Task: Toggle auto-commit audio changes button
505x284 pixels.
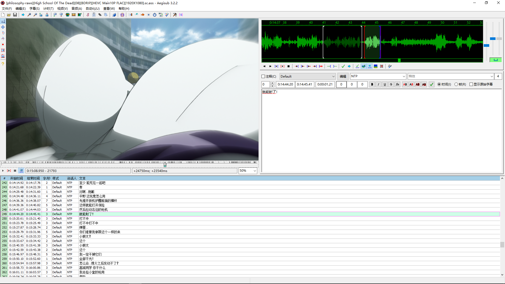Action: coord(357,66)
